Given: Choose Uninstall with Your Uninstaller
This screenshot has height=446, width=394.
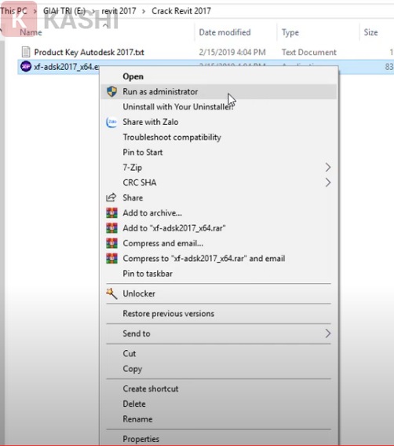Looking at the screenshot, I should tap(178, 107).
